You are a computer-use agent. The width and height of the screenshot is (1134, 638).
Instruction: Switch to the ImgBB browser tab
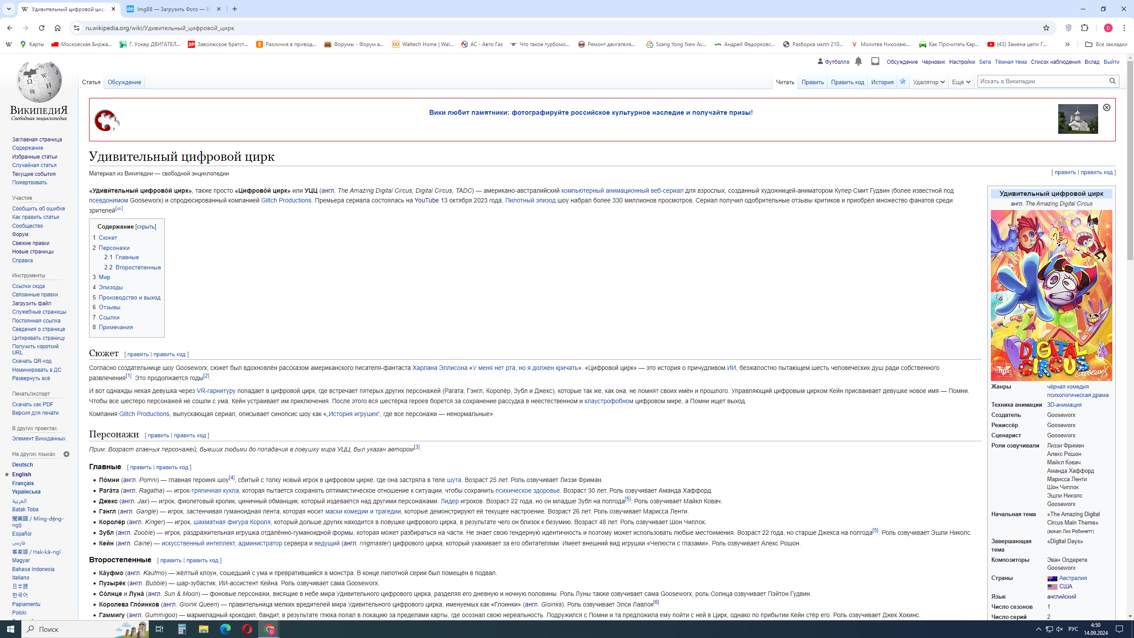click(174, 9)
